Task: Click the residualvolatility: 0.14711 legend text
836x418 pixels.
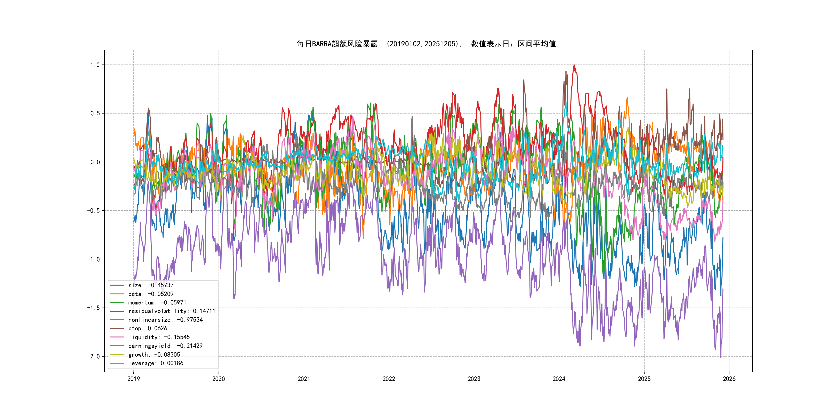Action: point(172,311)
